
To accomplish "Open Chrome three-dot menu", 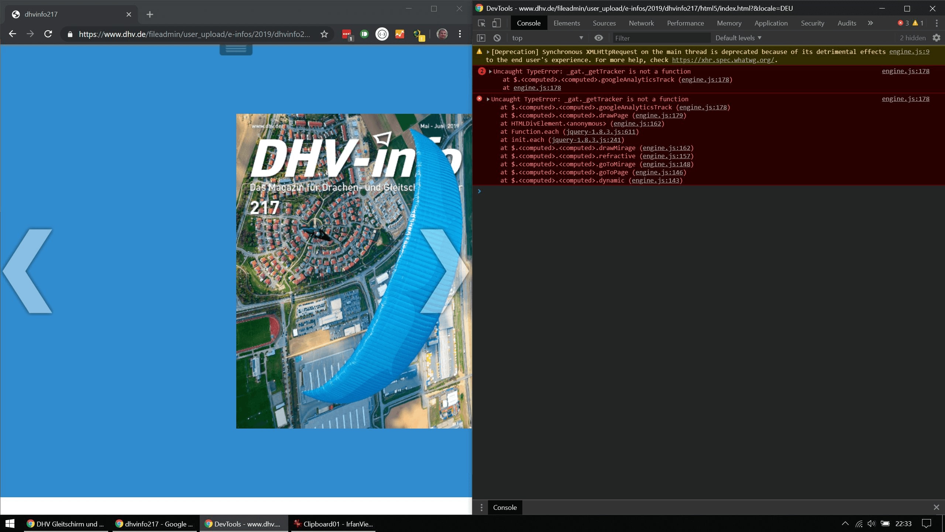I will (x=460, y=34).
